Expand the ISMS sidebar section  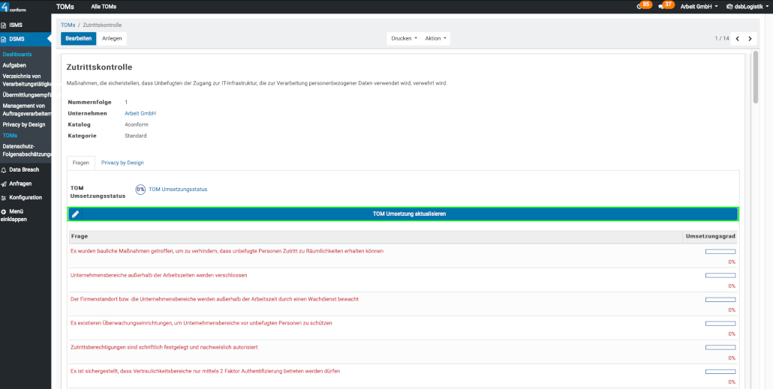click(15, 25)
